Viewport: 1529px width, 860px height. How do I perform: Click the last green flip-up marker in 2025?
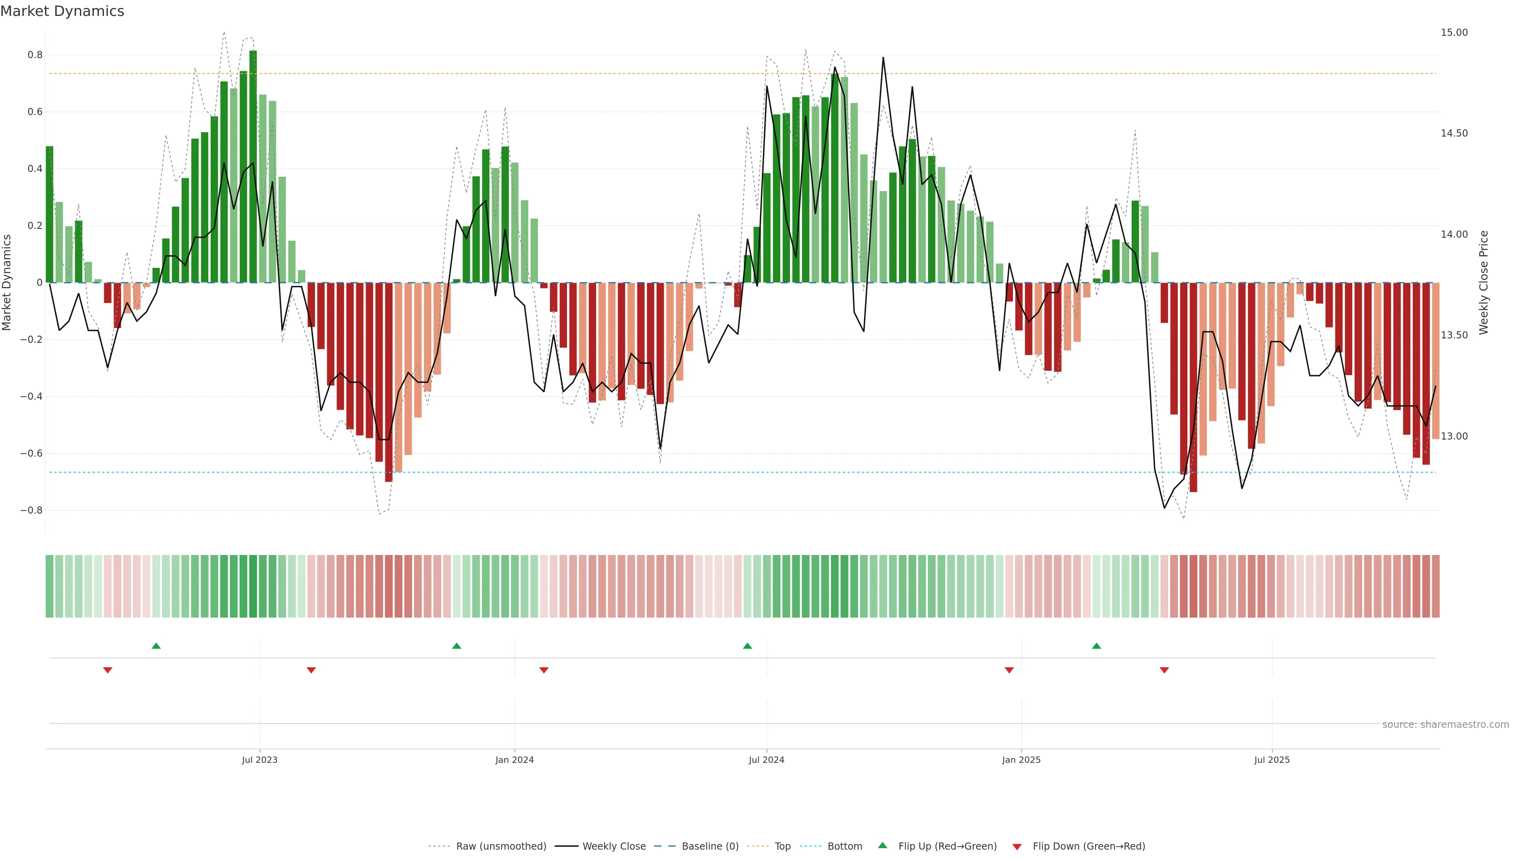pyautogui.click(x=1096, y=646)
